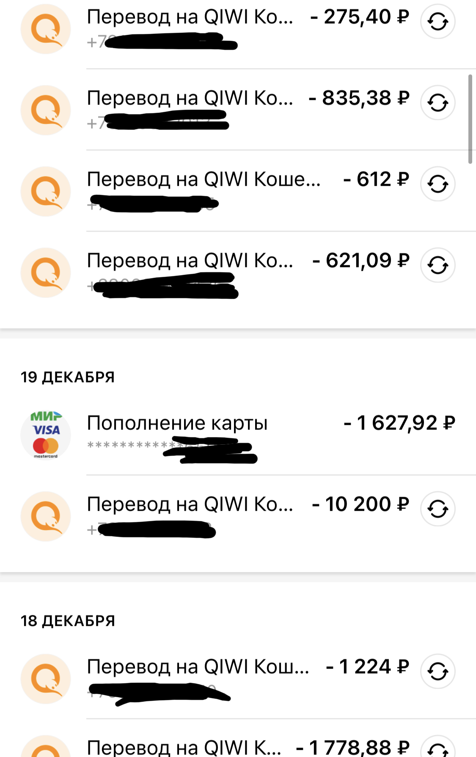
Task: Open the 1 224 ₽ transfer title text
Action: click(x=198, y=667)
